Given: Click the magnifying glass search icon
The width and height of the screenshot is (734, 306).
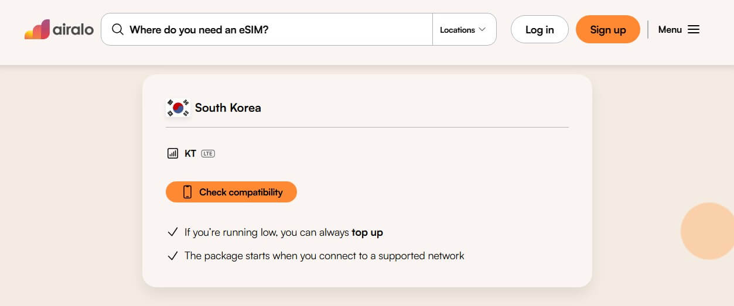Looking at the screenshot, I should (118, 29).
